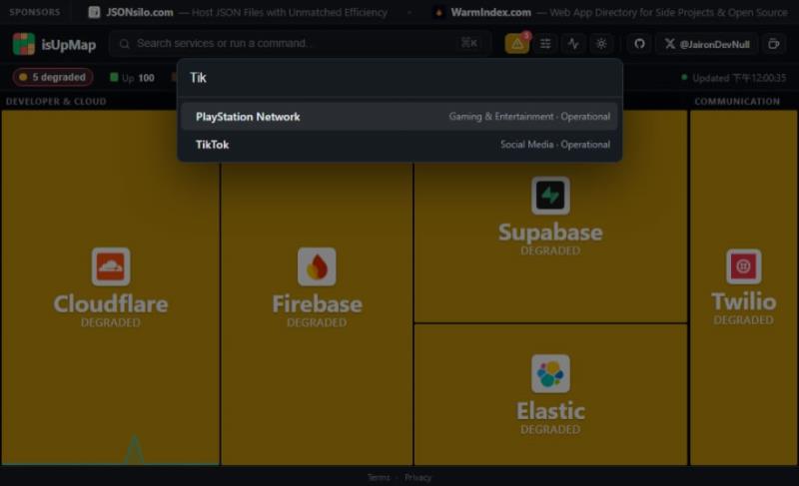Open the activity pulse graph icon

[x=573, y=44]
